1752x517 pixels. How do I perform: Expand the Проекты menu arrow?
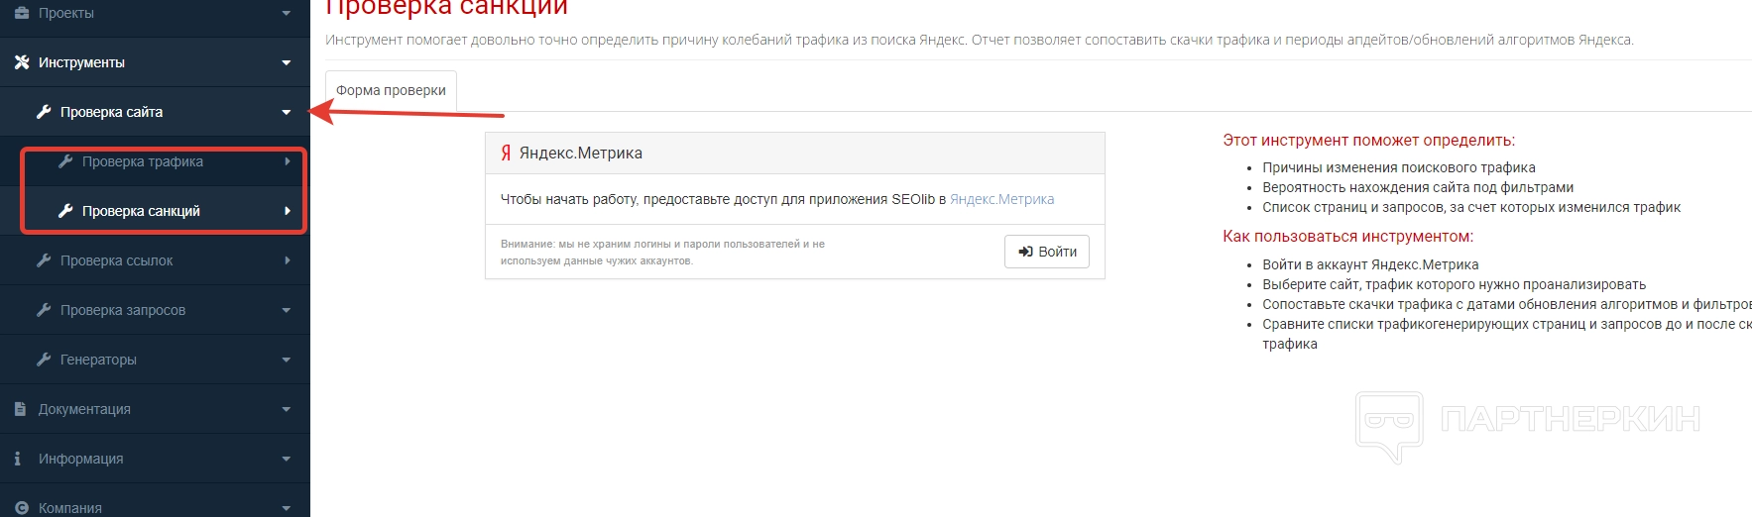pos(287,14)
